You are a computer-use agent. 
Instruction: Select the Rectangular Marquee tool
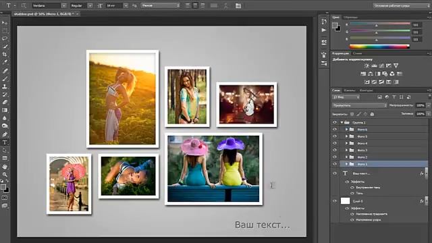click(5, 31)
